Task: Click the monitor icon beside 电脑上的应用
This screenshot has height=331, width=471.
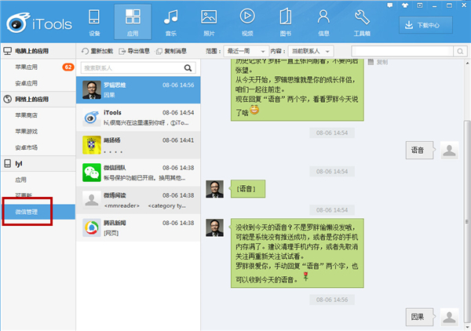Action: 8,51
